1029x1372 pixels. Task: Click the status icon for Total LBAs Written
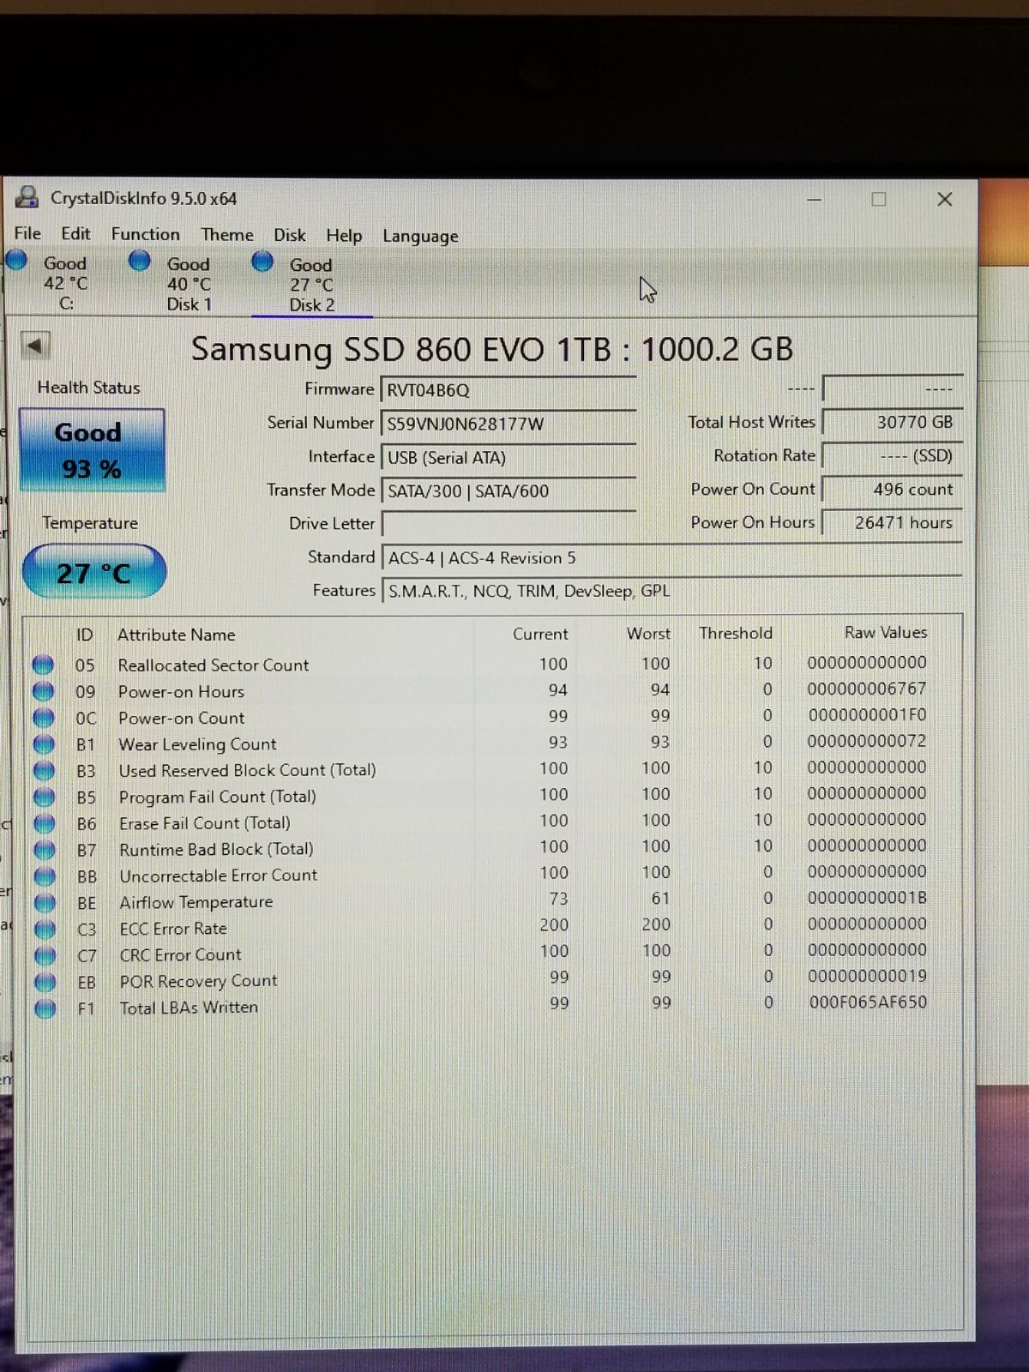pyautogui.click(x=45, y=1009)
